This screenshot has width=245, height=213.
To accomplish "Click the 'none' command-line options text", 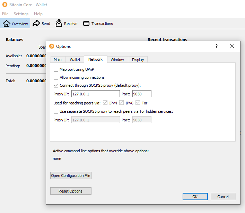I will [57, 159].
